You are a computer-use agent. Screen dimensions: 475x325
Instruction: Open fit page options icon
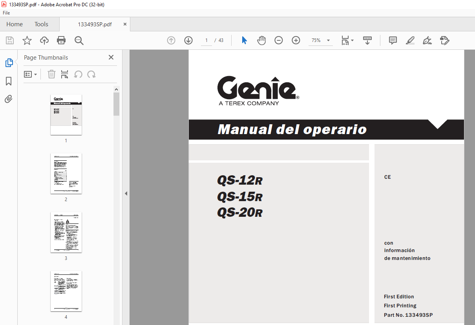tap(347, 40)
